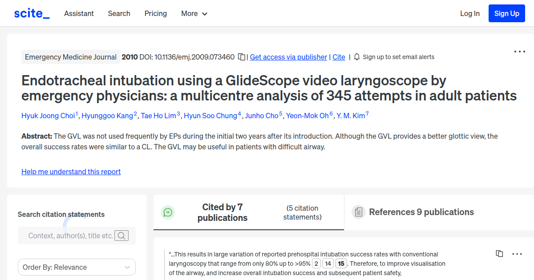Open the Cite dialog
Viewport: 534px width, 280px height.
click(x=339, y=57)
